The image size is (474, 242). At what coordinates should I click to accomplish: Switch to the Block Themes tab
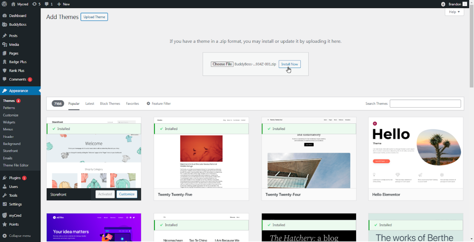(110, 103)
